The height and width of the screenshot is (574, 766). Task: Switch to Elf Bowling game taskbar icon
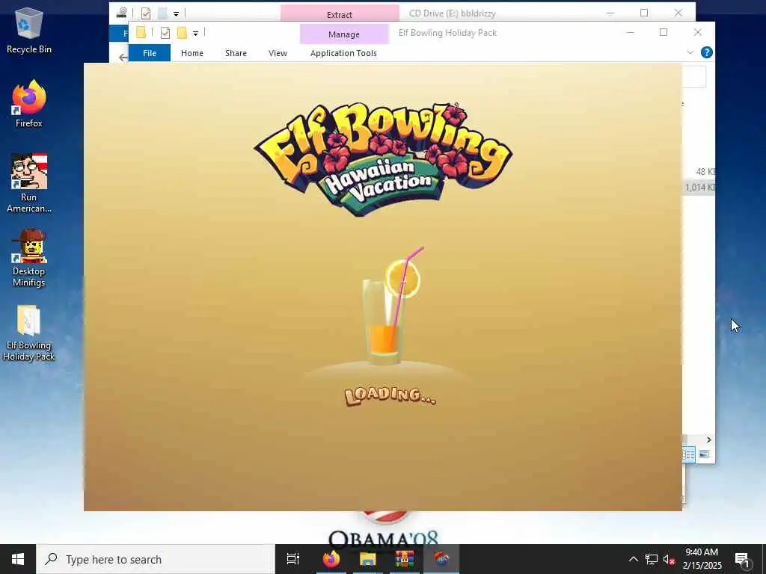pos(441,559)
